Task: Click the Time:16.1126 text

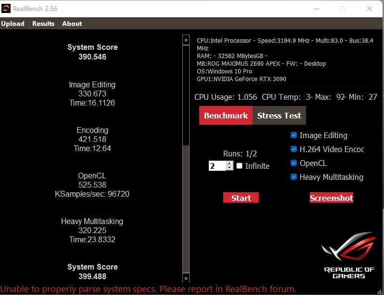Action: point(92,103)
